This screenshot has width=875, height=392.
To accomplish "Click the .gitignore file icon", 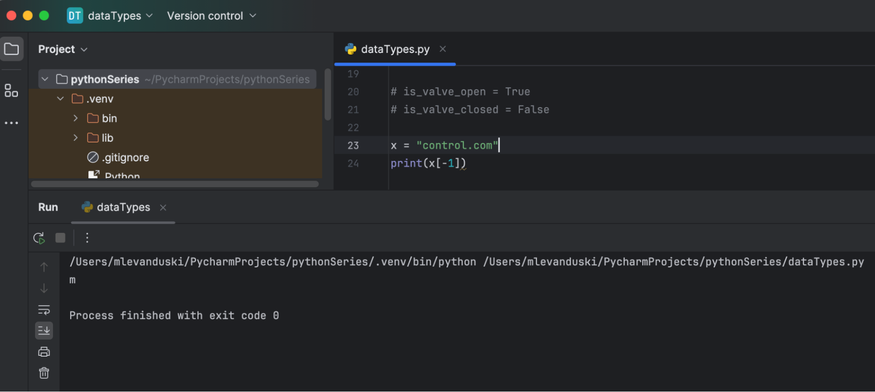I will click(93, 157).
